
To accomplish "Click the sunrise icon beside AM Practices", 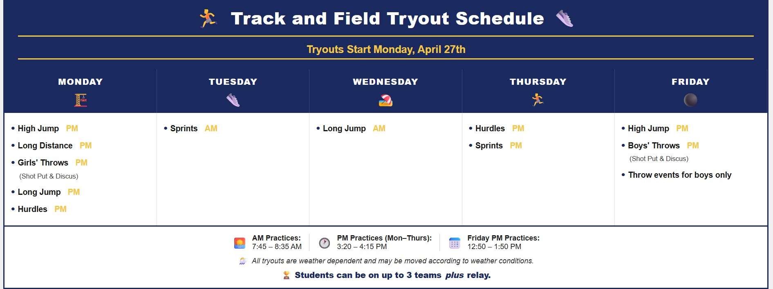I will pyautogui.click(x=240, y=243).
